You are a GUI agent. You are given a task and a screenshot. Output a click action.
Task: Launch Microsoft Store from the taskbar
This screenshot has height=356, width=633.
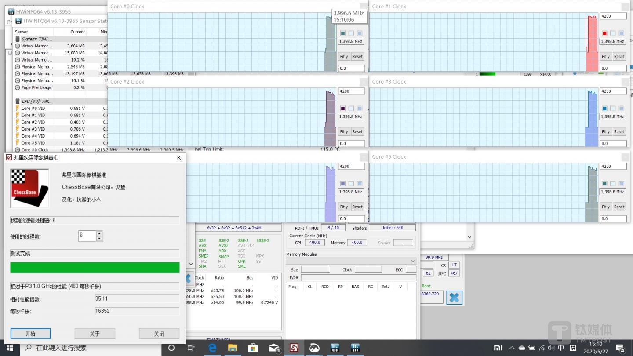(253, 348)
